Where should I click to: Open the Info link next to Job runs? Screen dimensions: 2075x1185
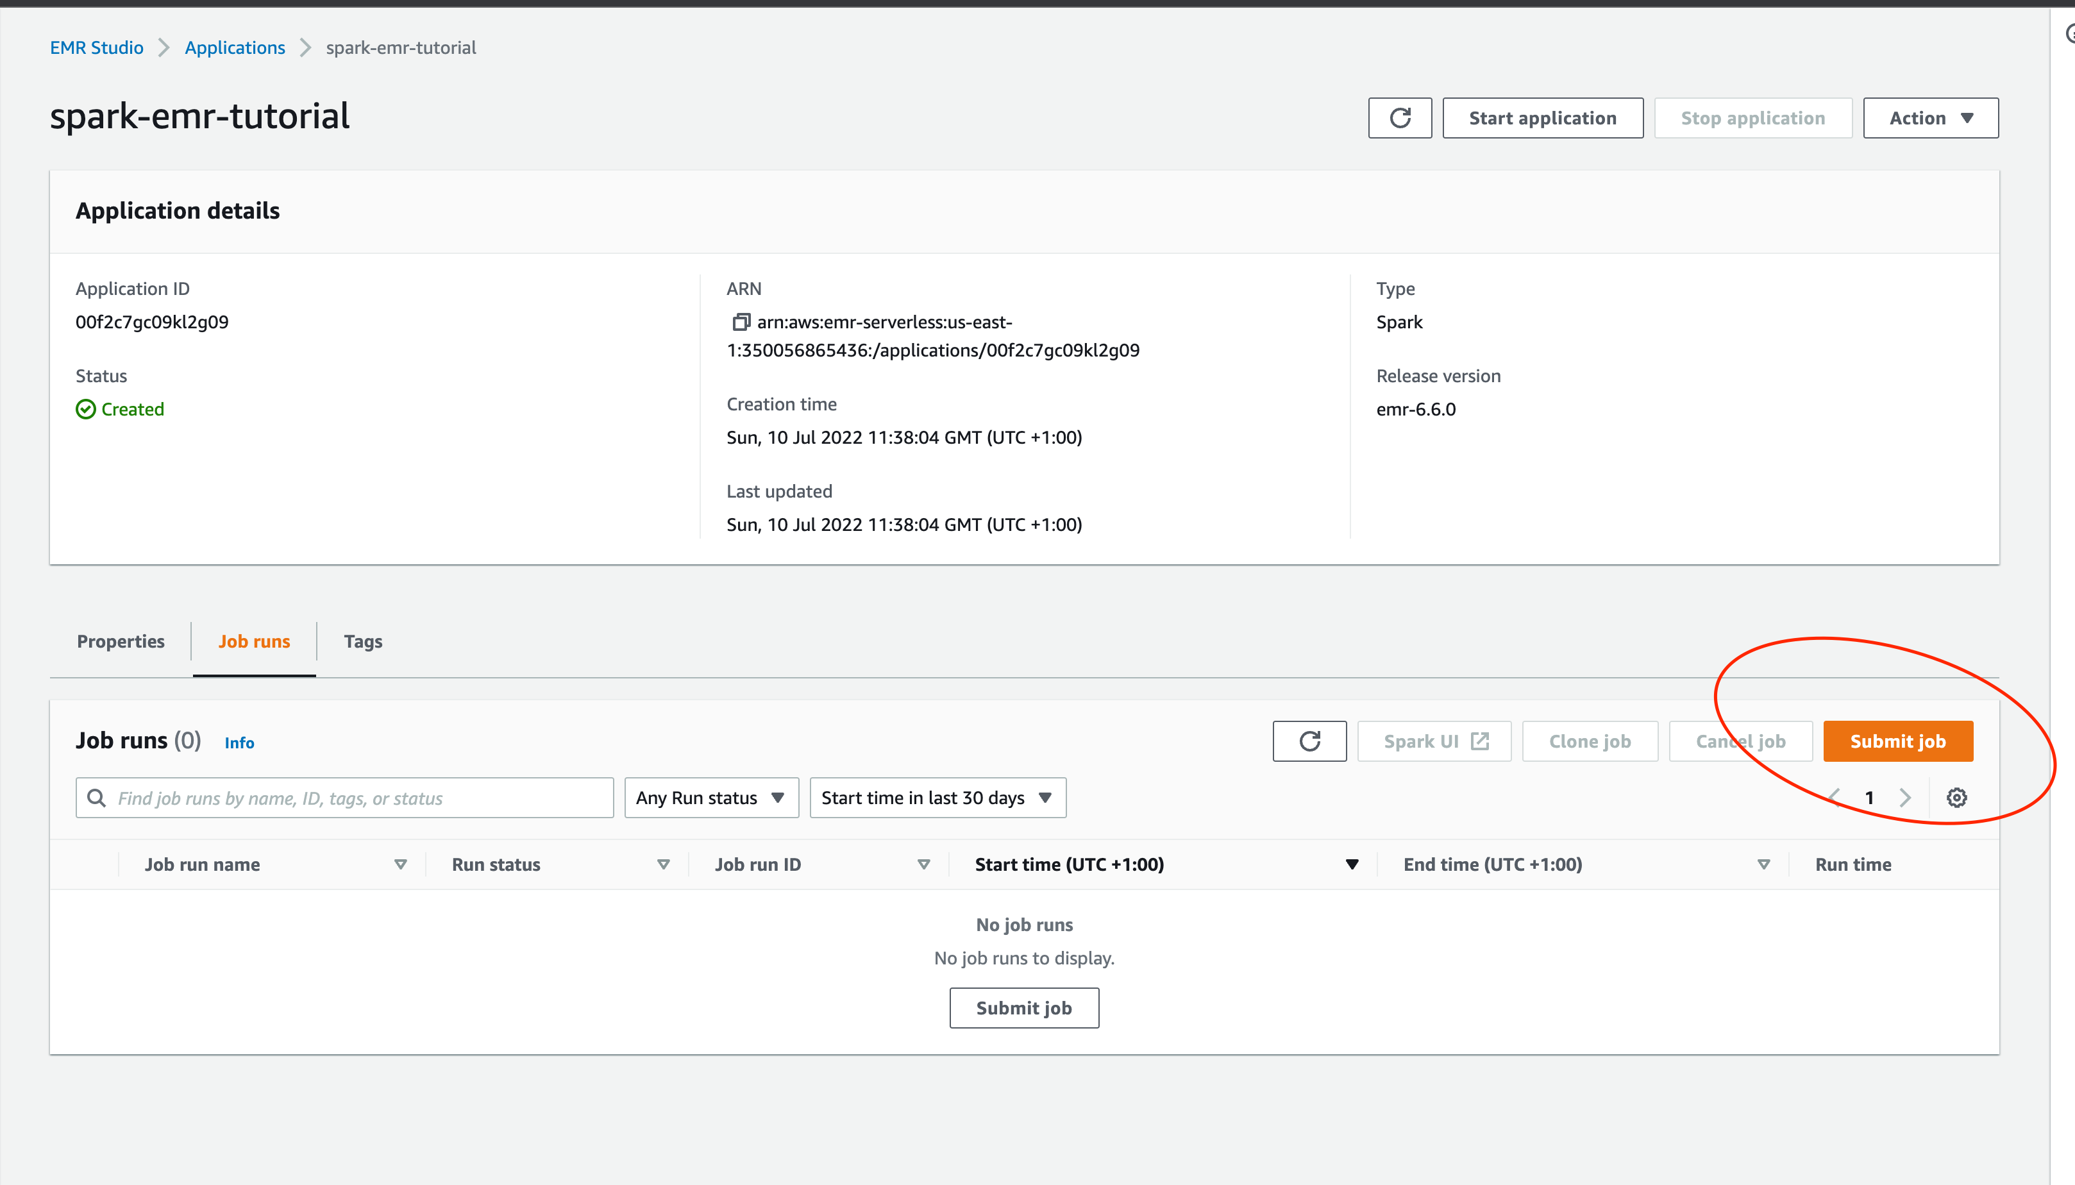pyautogui.click(x=239, y=743)
